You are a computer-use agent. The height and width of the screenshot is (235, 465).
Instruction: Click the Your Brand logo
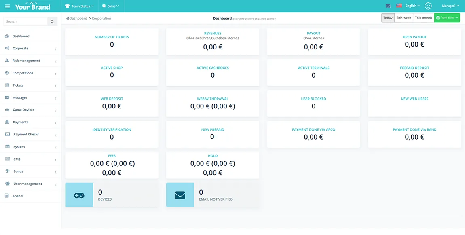[33, 6]
